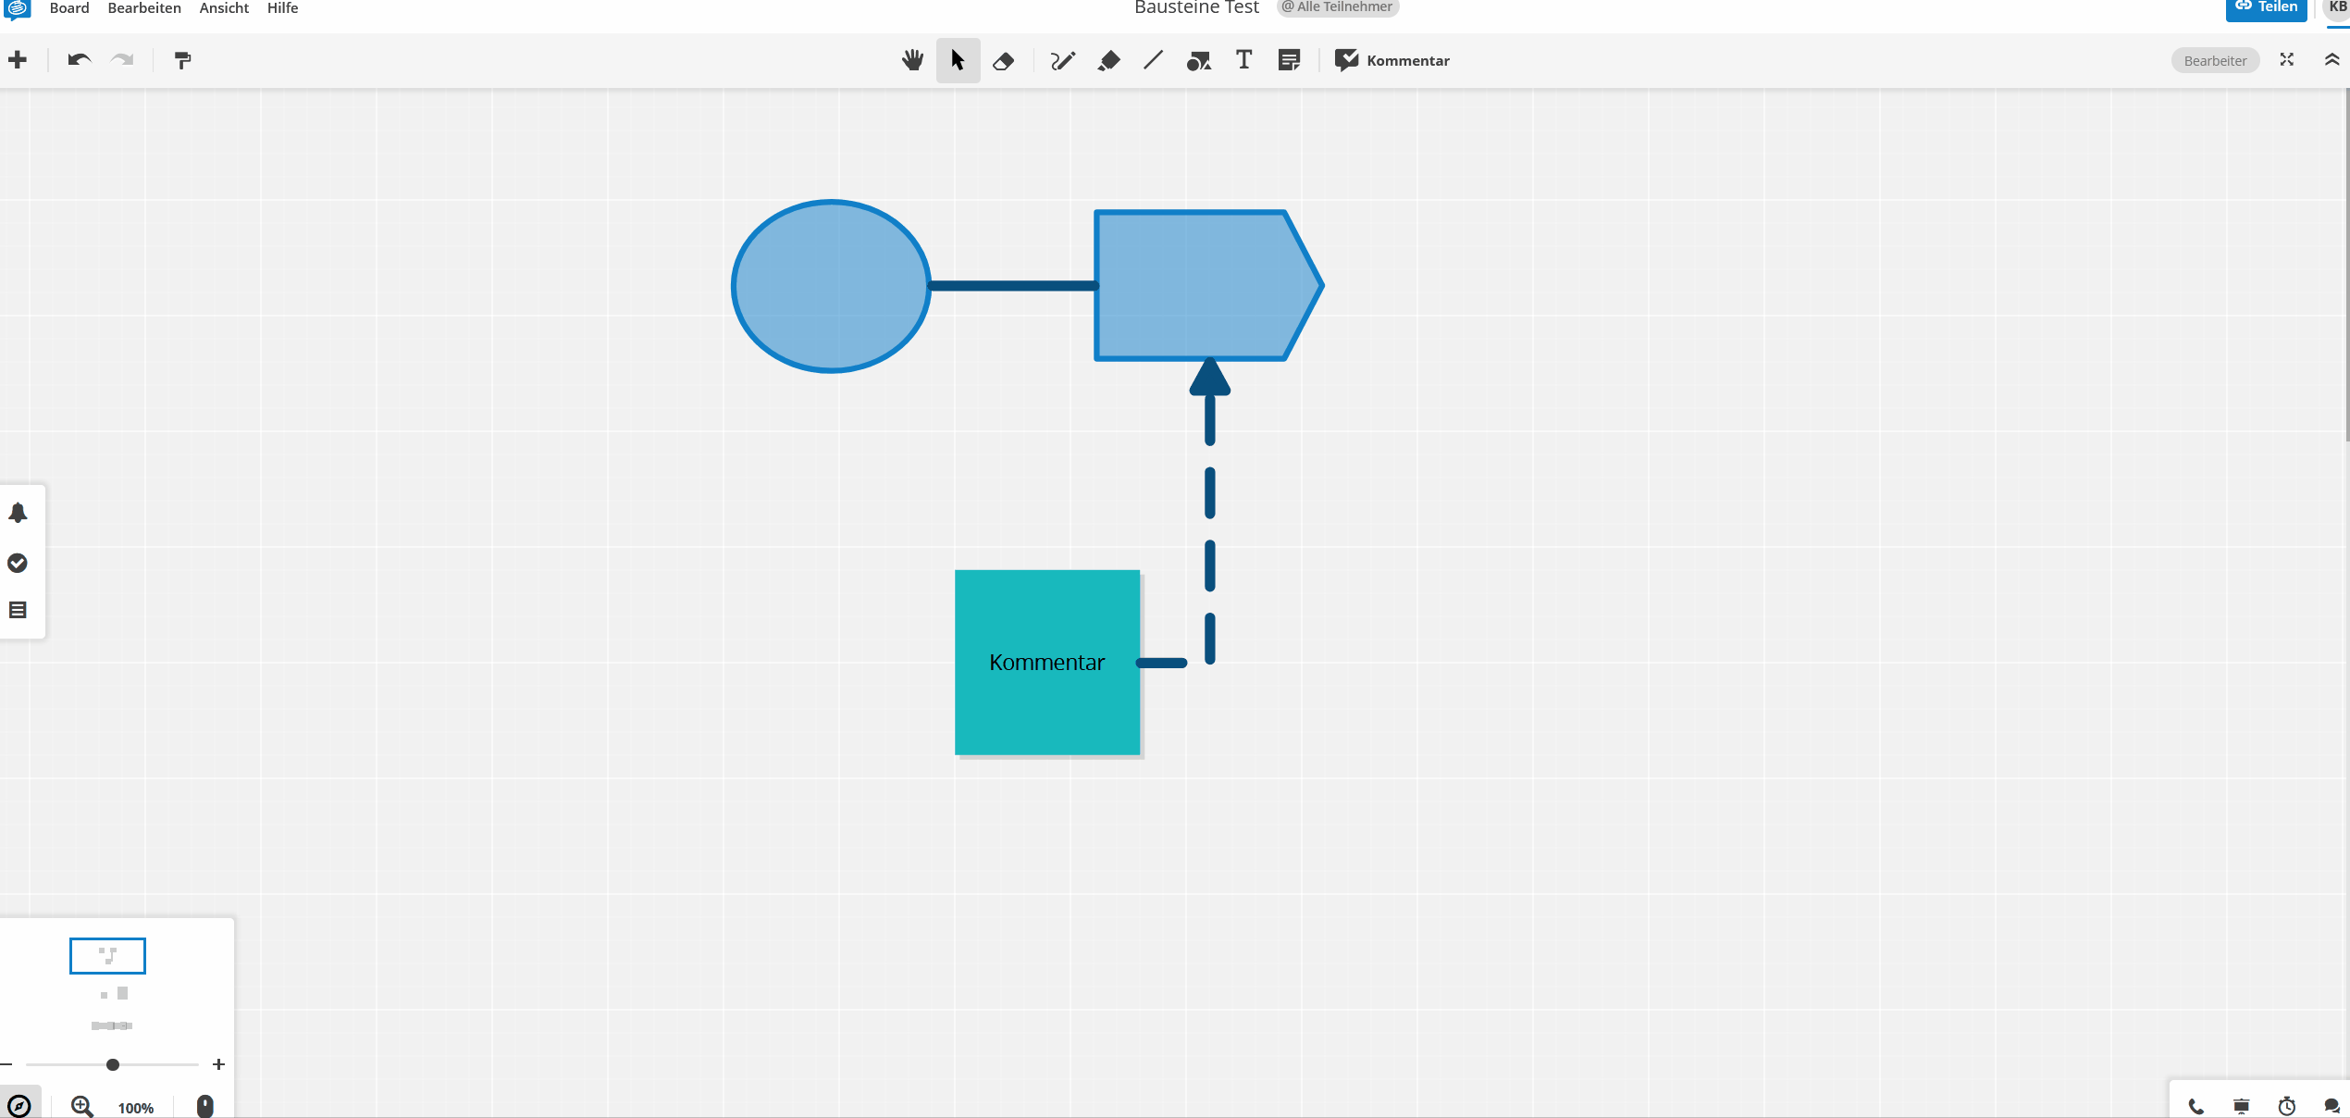Click the Bearbeiter role badge

point(2215,61)
